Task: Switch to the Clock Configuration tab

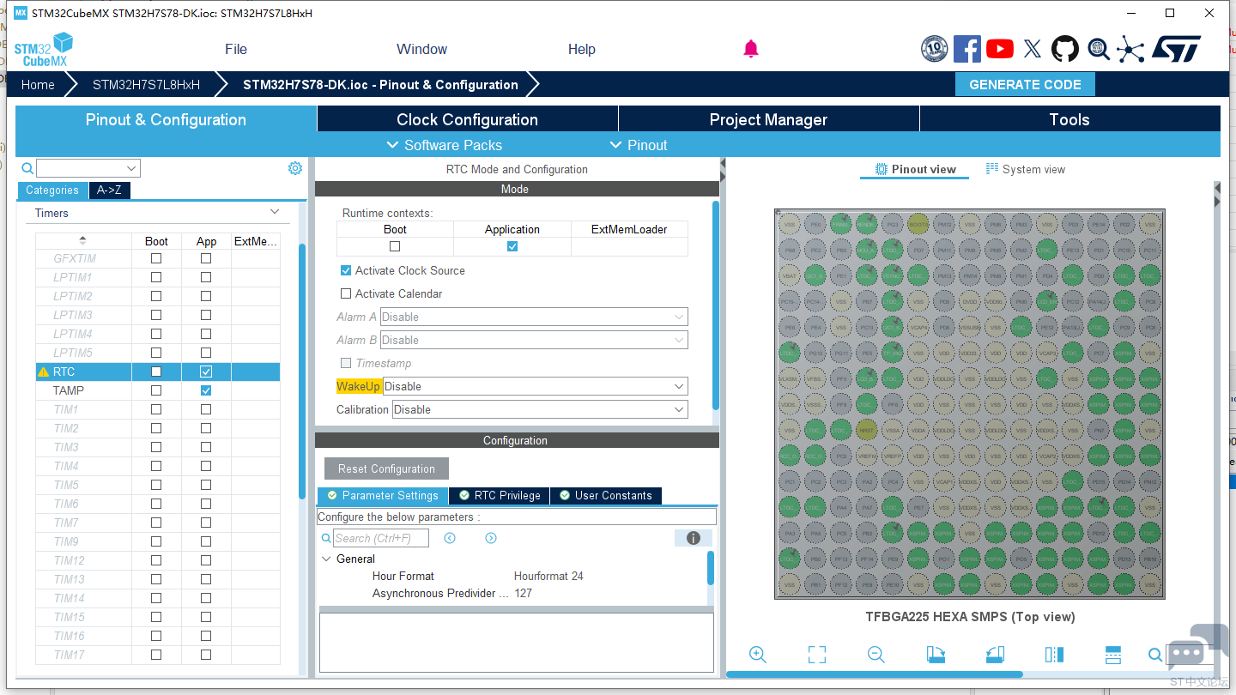Action: (x=468, y=119)
